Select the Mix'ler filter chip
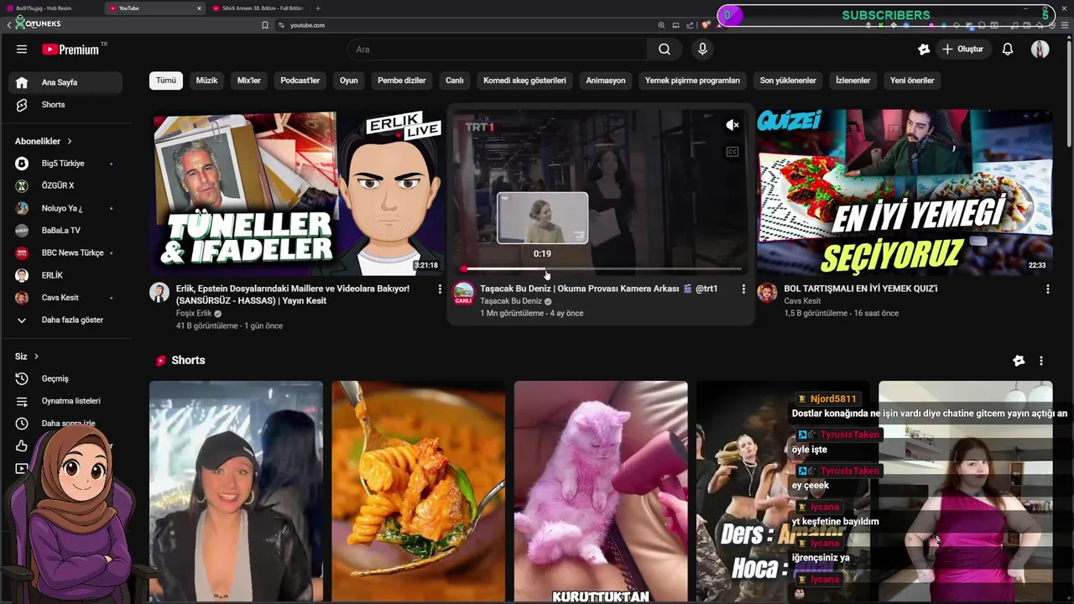Viewport: 1074px width, 604px height. 249,81
